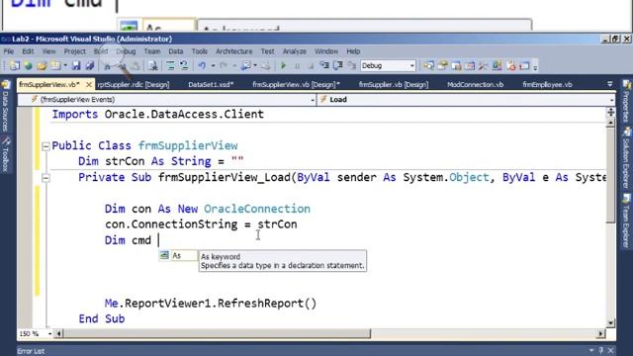
Task: Click the Save All toolbar icon
Action: (90, 65)
